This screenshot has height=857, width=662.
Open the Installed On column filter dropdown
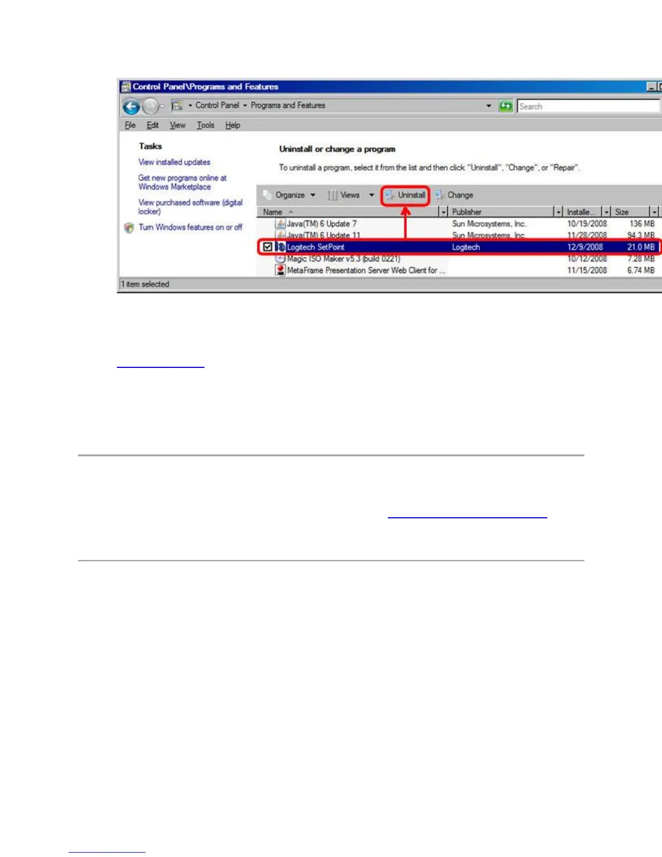point(606,212)
